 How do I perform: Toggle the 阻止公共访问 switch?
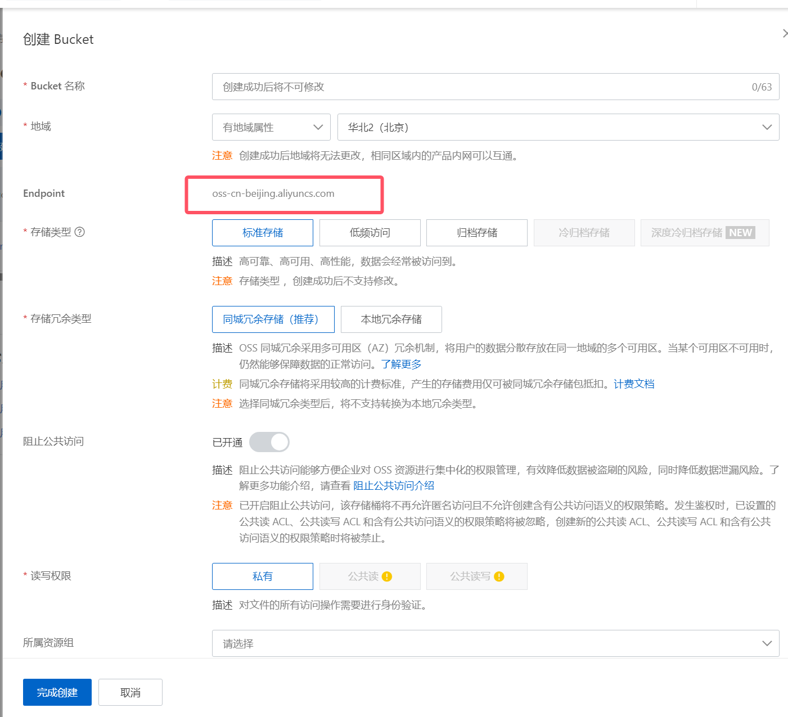269,442
